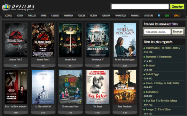Open the Fantastique category
The width and height of the screenshot is (187, 116).
click(x=121, y=16)
